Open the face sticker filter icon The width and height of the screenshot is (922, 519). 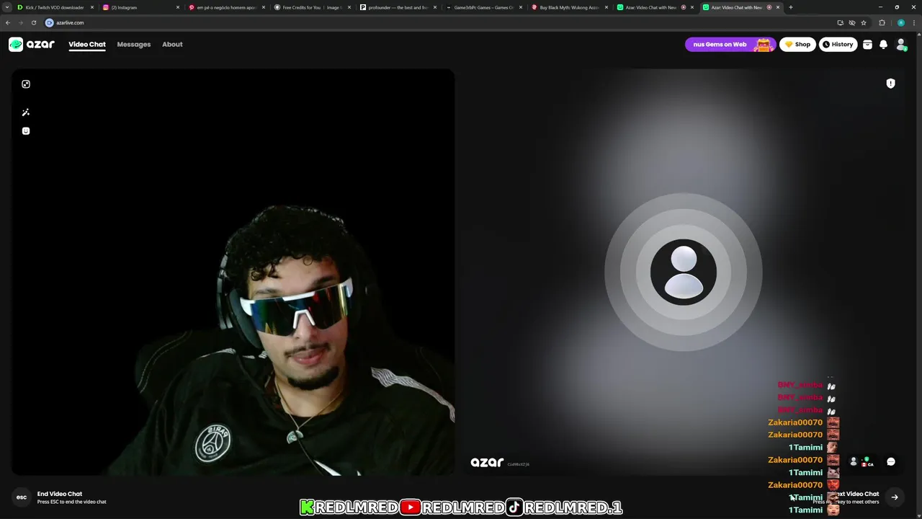click(26, 131)
